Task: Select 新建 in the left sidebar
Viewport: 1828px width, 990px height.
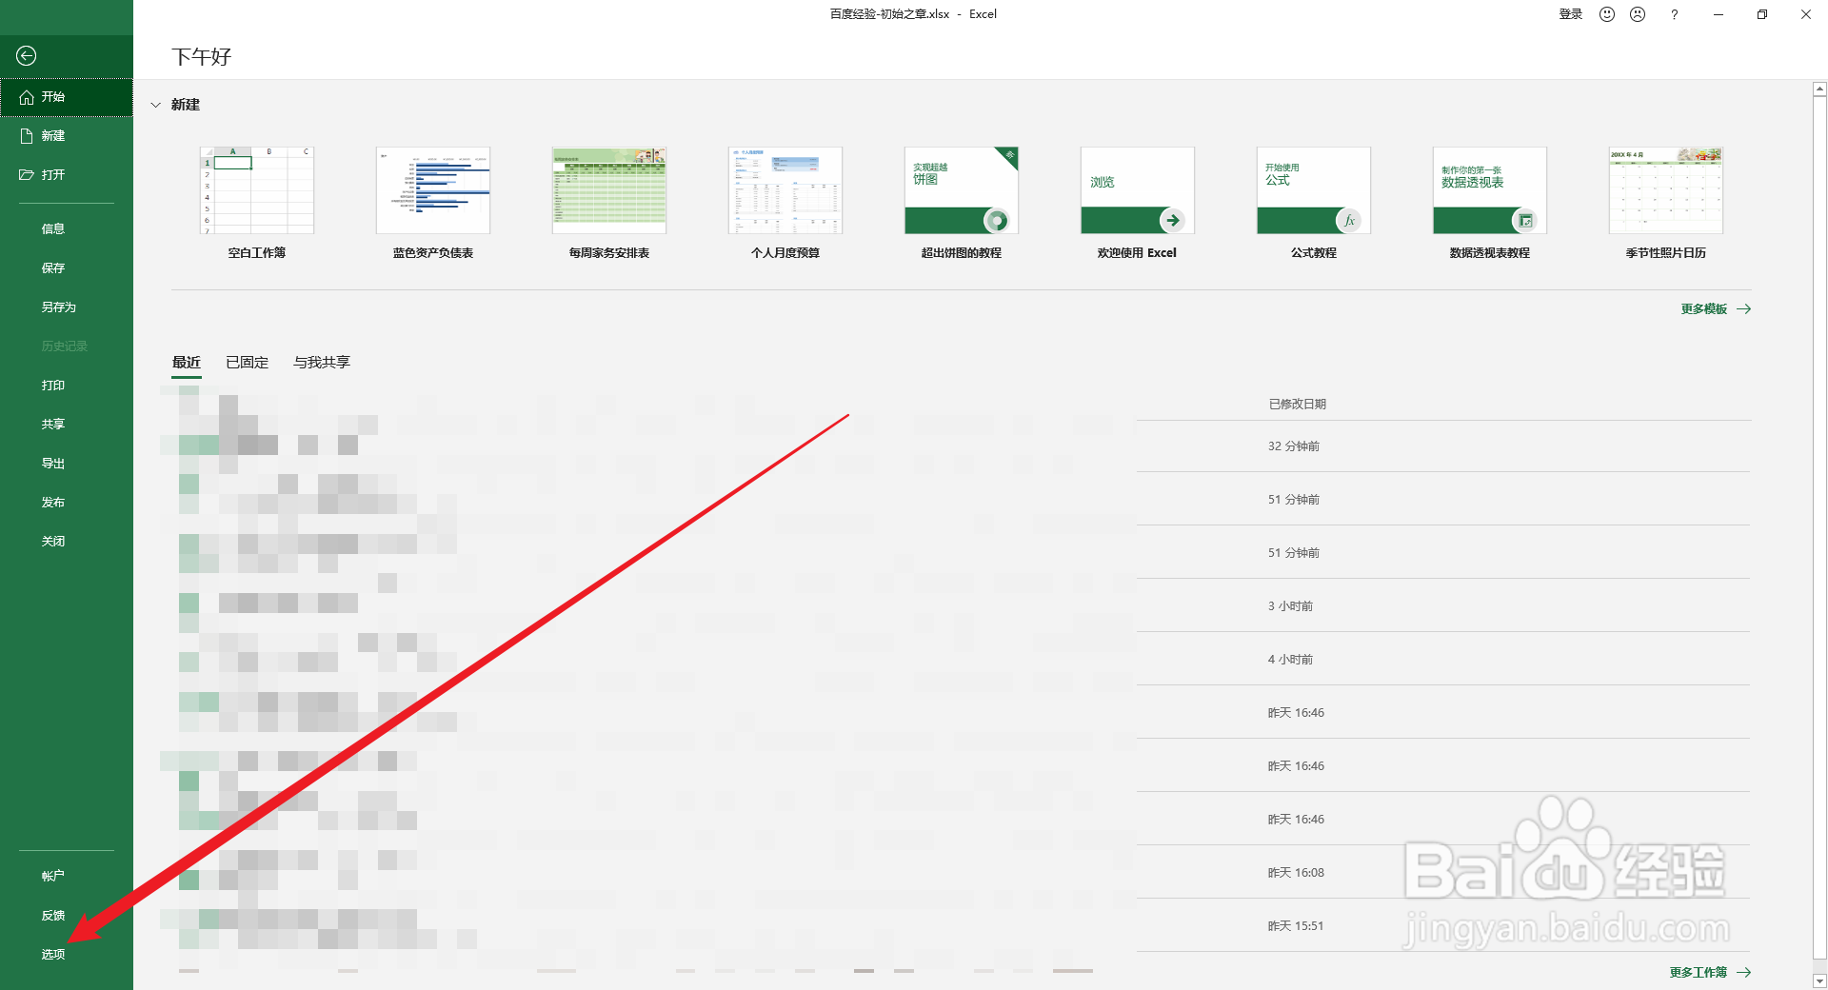Action: click(x=67, y=136)
